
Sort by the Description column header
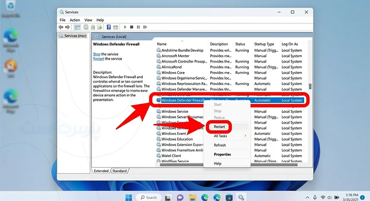(x=219, y=44)
